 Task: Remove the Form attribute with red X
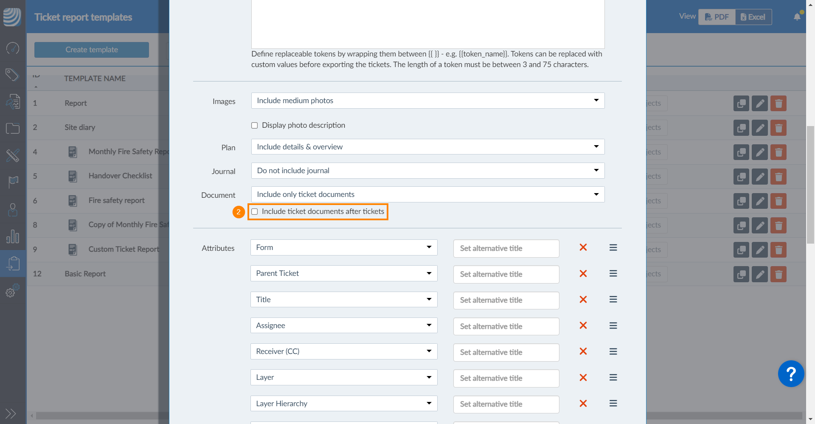[x=583, y=247]
